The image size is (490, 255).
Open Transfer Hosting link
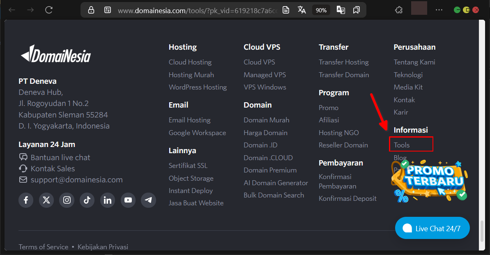tap(344, 62)
